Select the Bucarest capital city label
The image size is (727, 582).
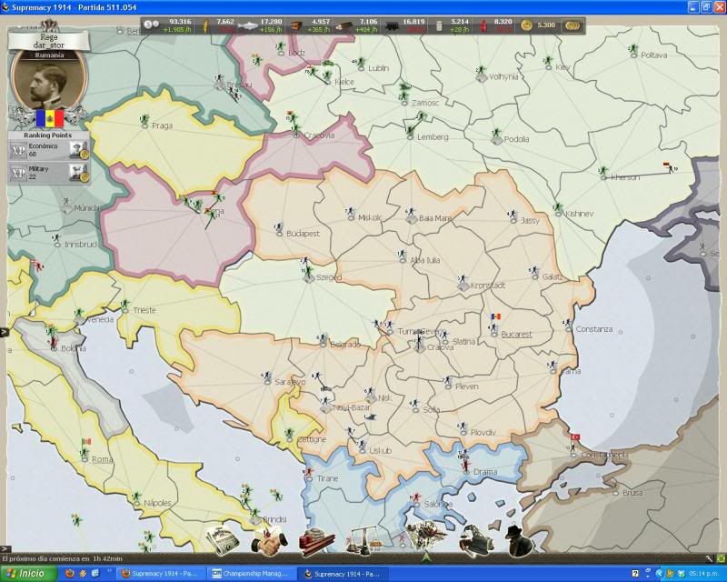coord(516,334)
